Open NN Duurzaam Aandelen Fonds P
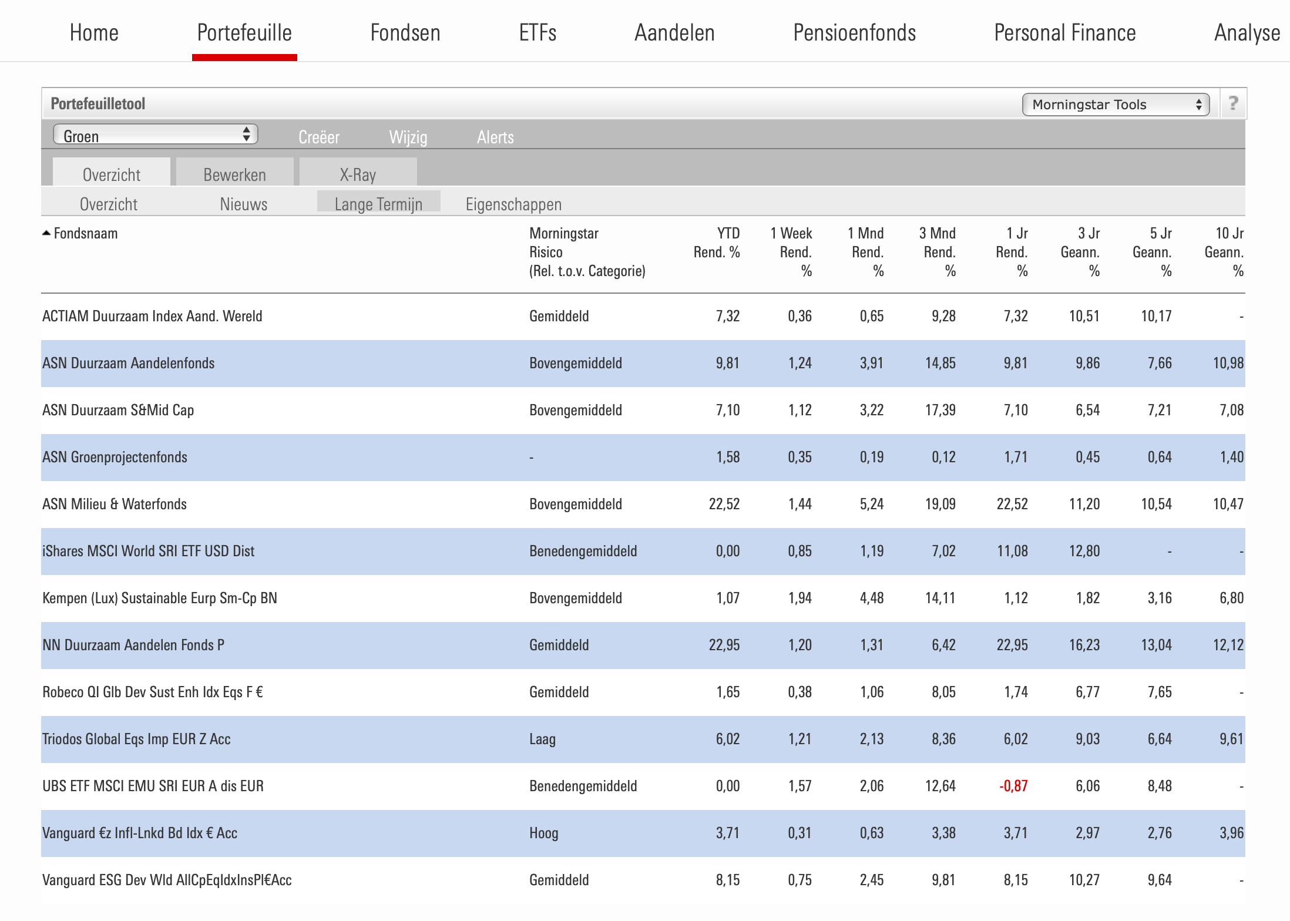The width and height of the screenshot is (1290, 921). click(x=133, y=645)
